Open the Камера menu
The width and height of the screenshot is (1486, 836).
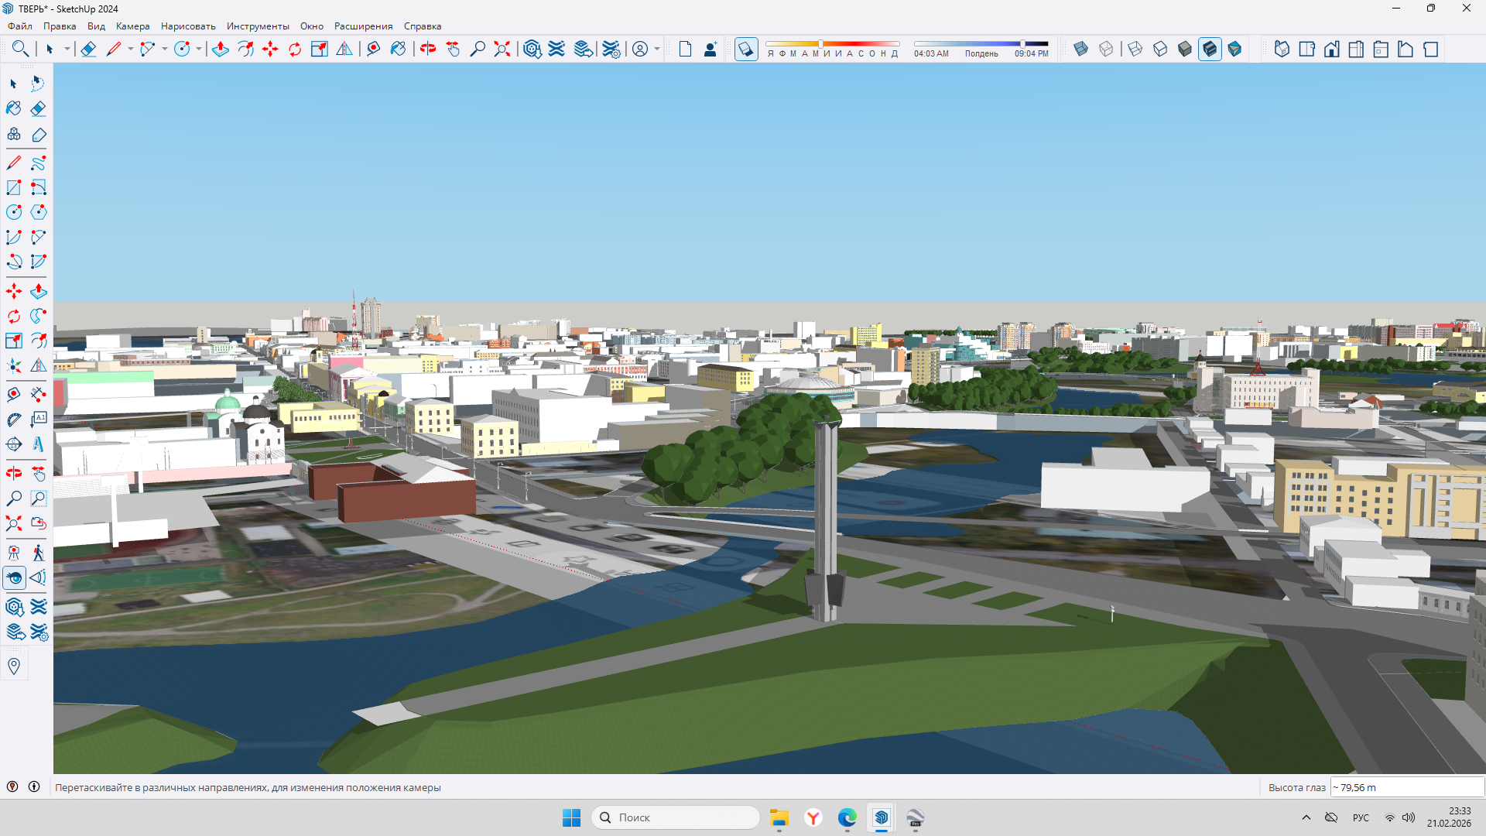[132, 26]
